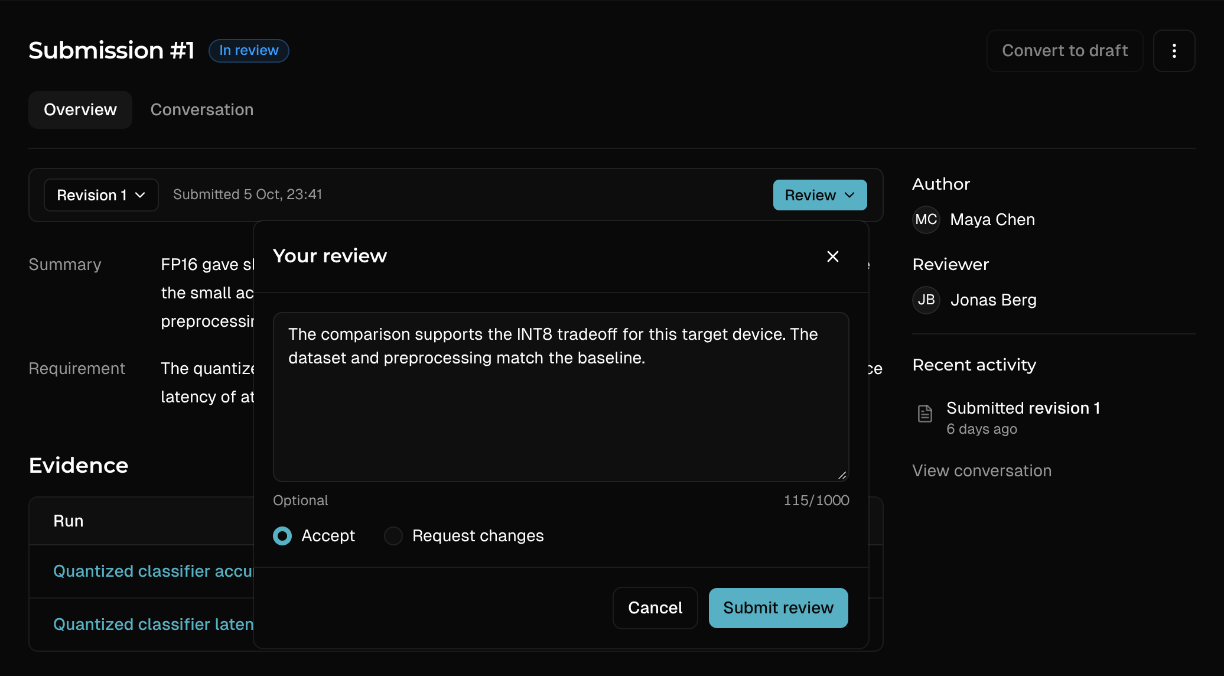Image resolution: width=1224 pixels, height=676 pixels.
Task: Click the Convert to draft button
Action: [x=1065, y=51]
